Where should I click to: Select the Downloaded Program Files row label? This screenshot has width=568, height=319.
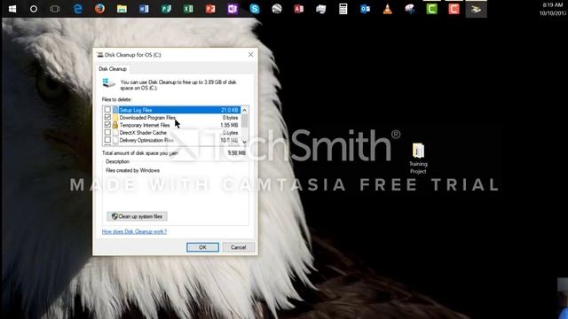coord(147,118)
